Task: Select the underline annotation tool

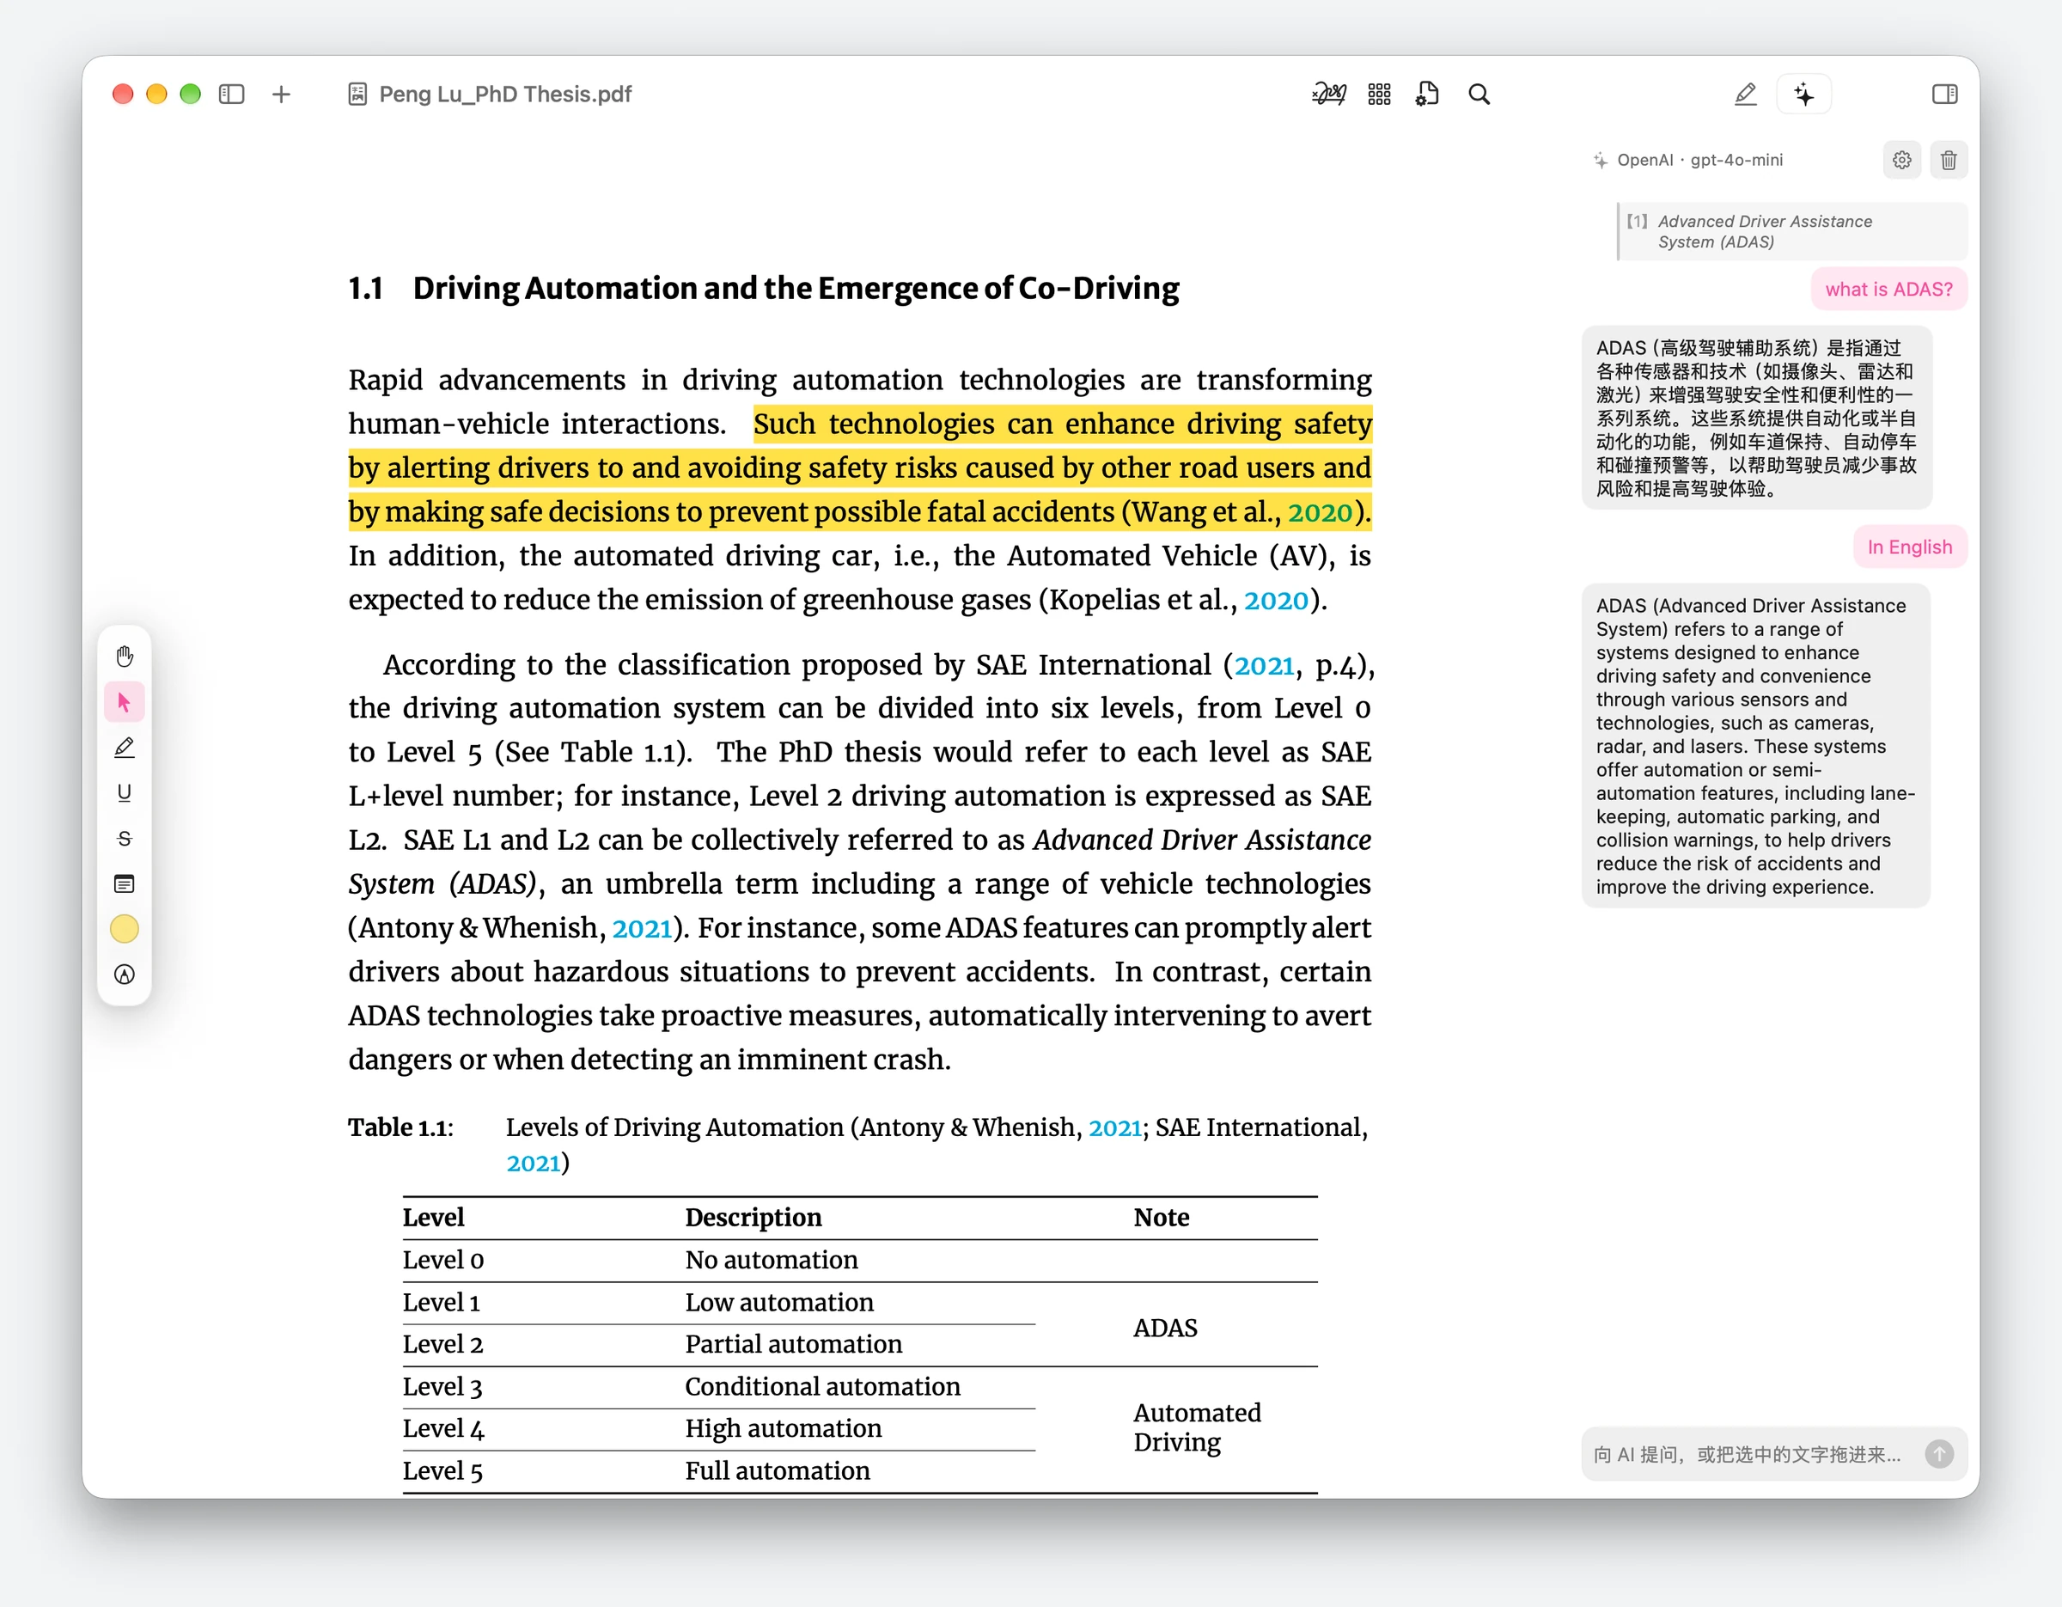Action: tap(125, 793)
